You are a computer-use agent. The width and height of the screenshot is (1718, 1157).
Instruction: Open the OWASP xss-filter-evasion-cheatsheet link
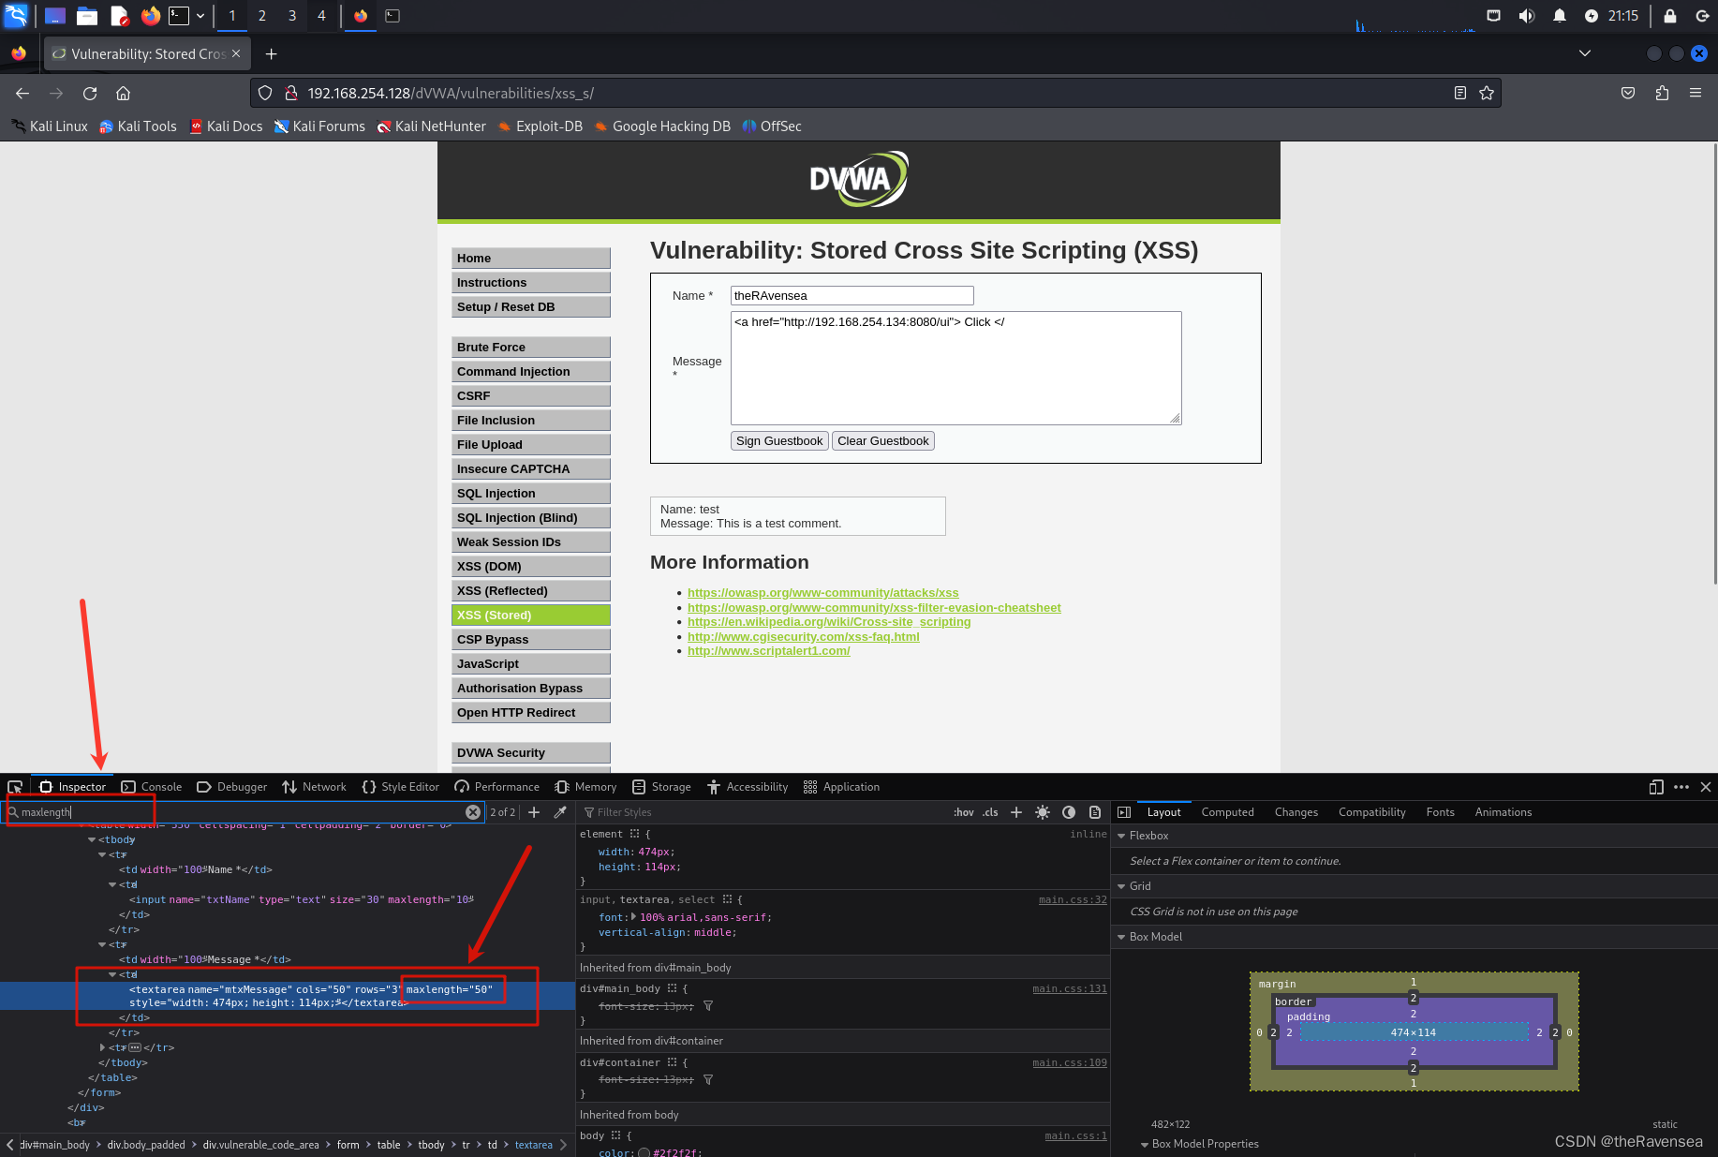coord(874,607)
